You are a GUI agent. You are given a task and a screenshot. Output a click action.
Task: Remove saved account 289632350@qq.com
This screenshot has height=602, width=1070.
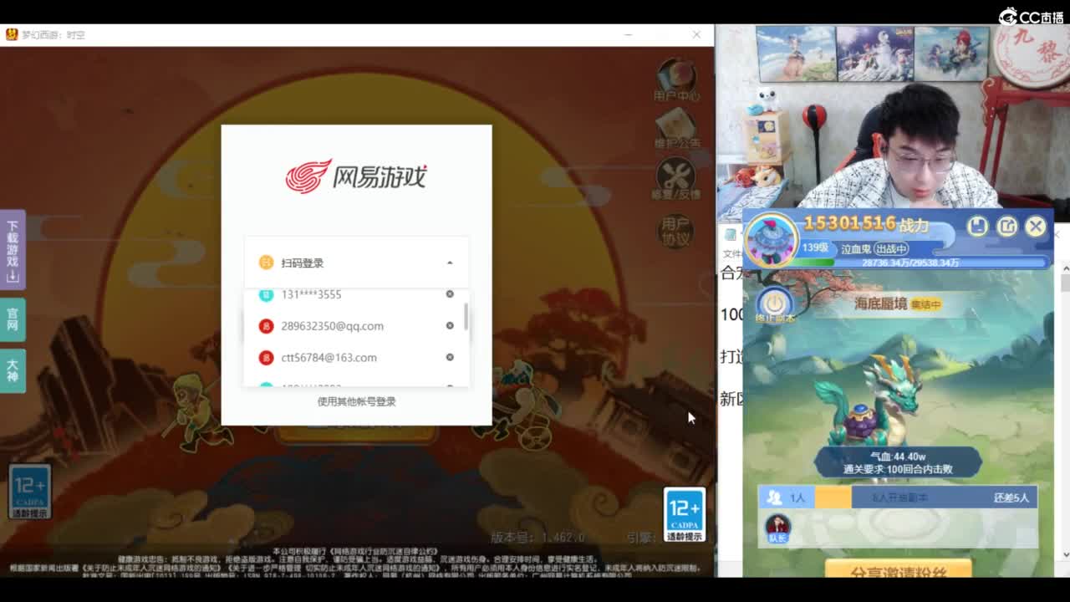pos(450,326)
